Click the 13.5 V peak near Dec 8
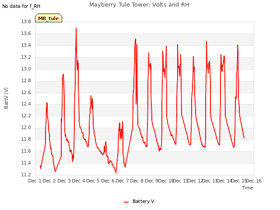The width and height of the screenshot is (280, 210). [x=135, y=39]
